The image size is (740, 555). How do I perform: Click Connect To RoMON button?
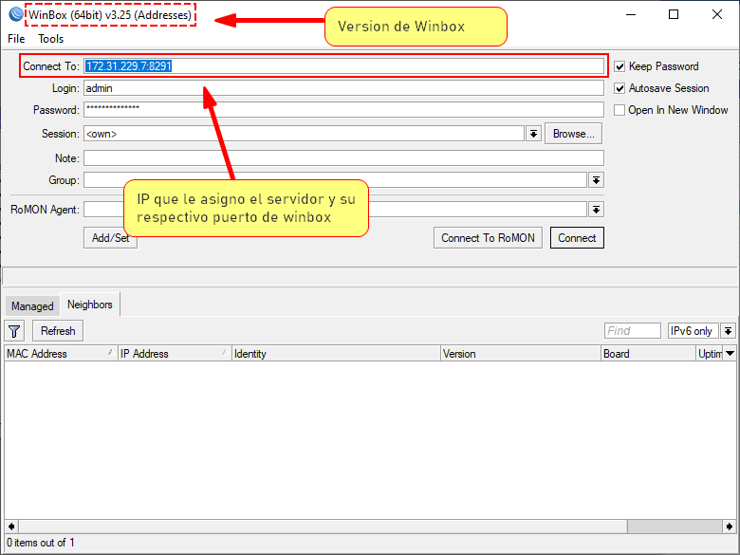488,238
